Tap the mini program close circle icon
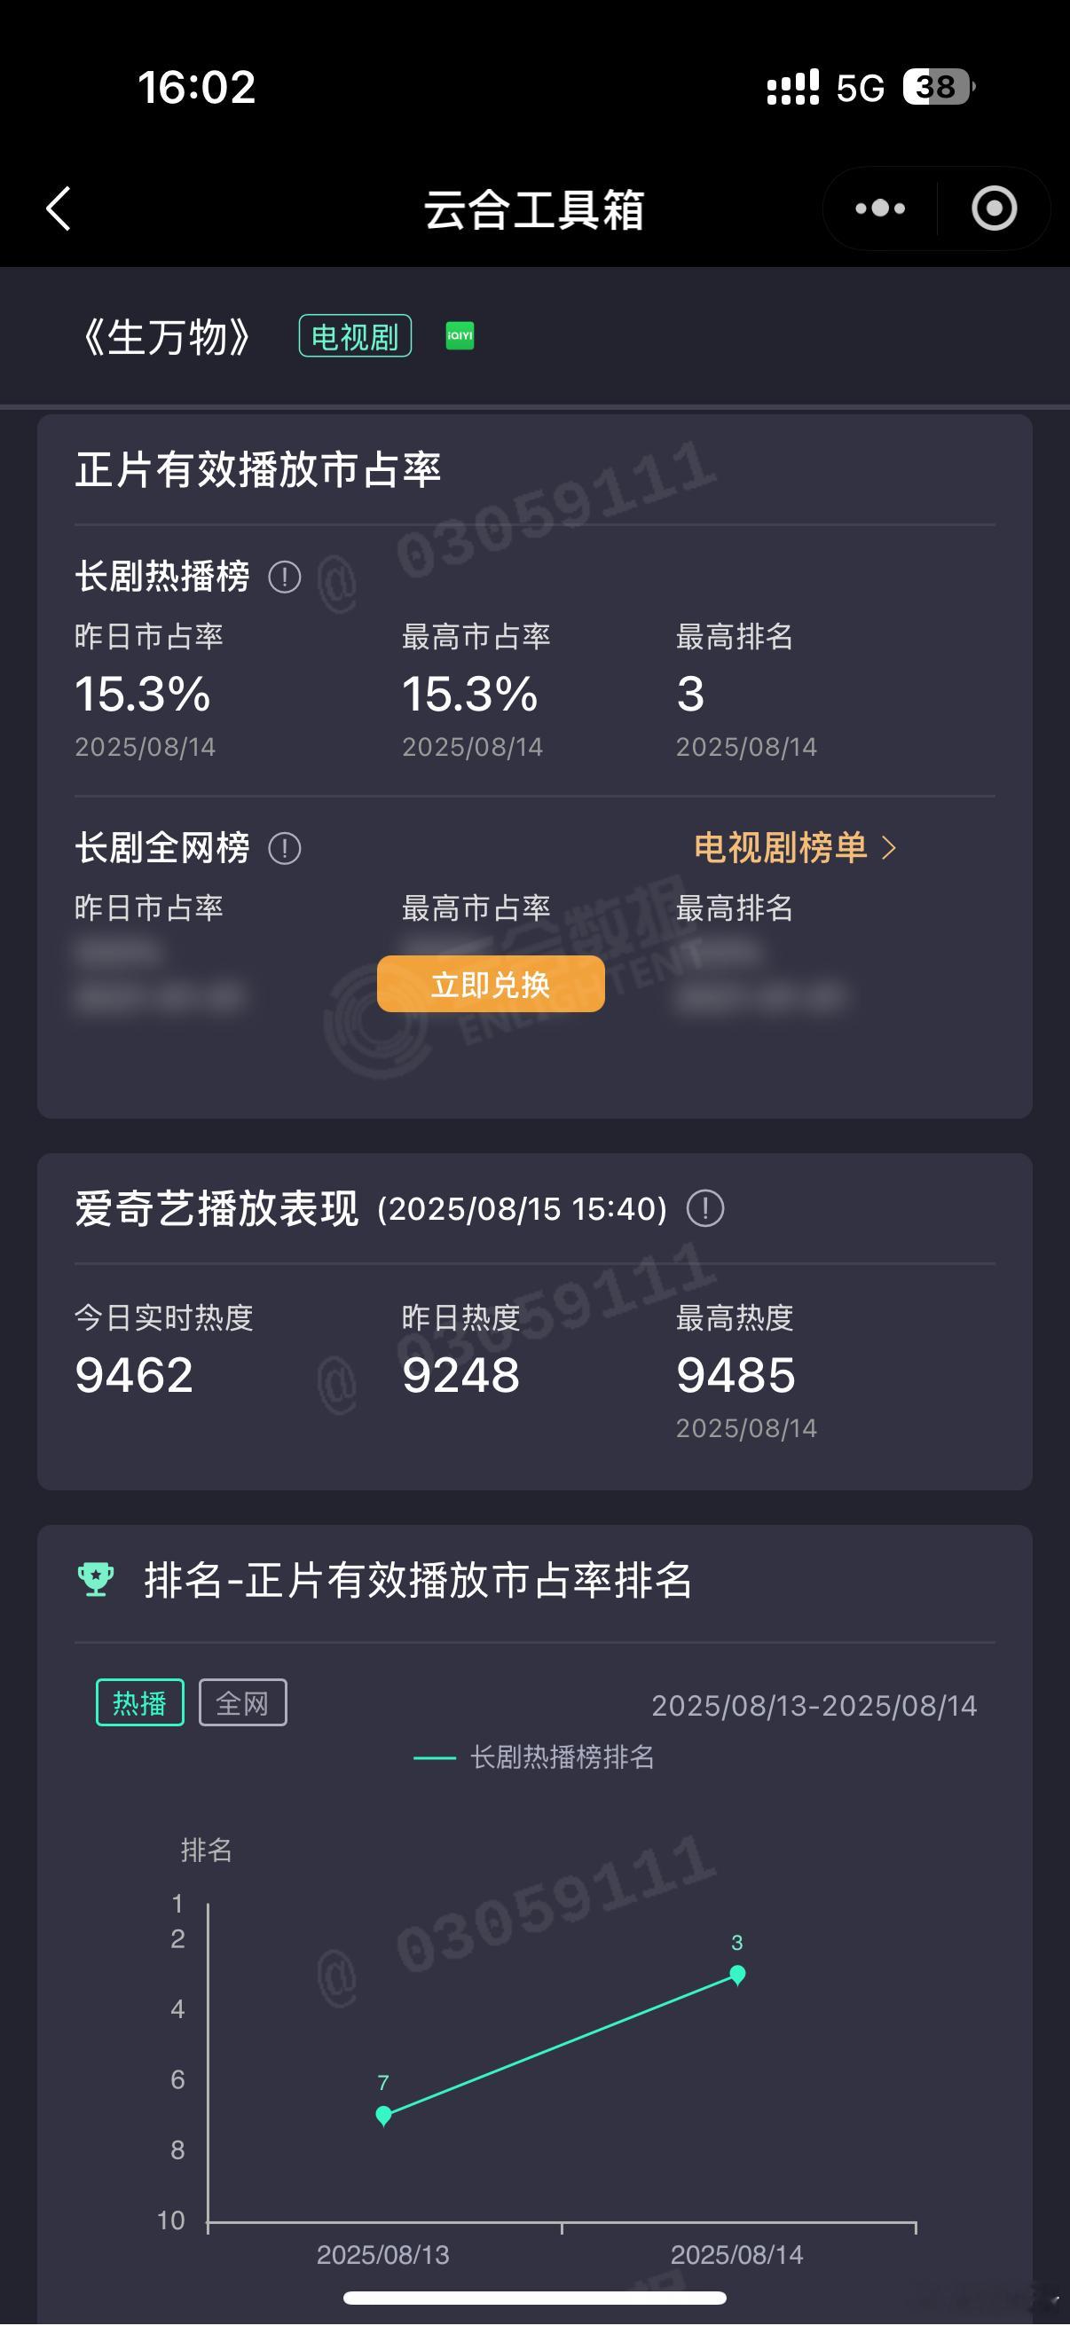The image size is (1070, 2326). click(995, 208)
